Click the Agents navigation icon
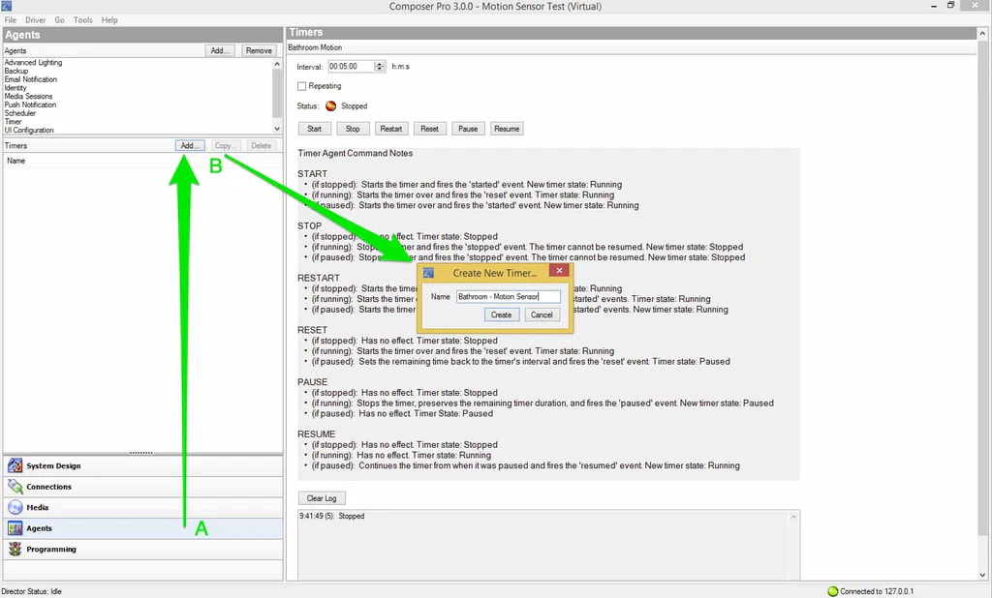Viewport: 992px width, 598px height. tap(15, 528)
